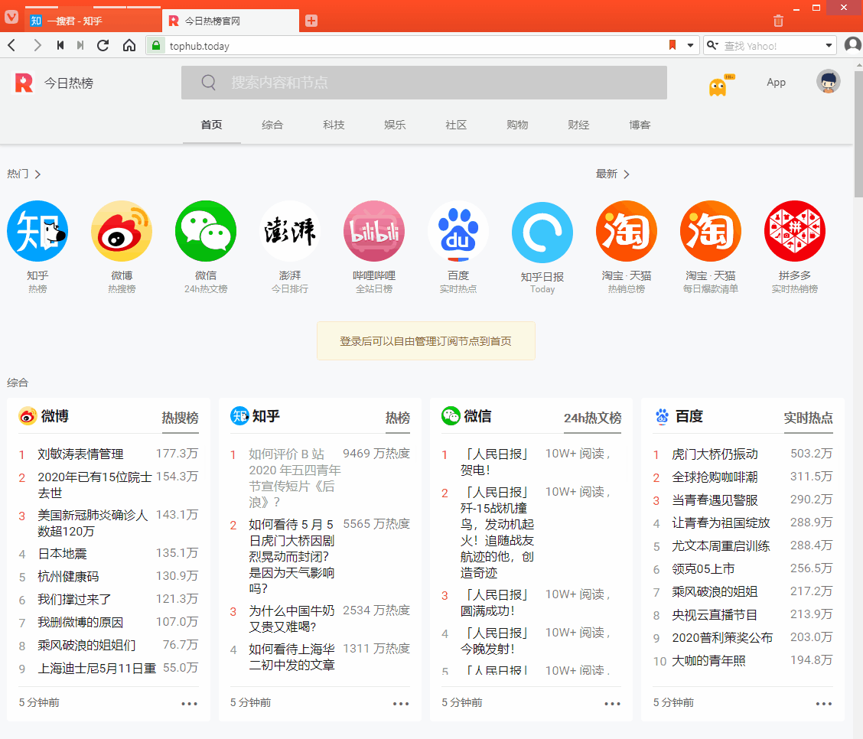This screenshot has width=863, height=739.
Task: Open more options for 微信 card
Action: pos(612,703)
